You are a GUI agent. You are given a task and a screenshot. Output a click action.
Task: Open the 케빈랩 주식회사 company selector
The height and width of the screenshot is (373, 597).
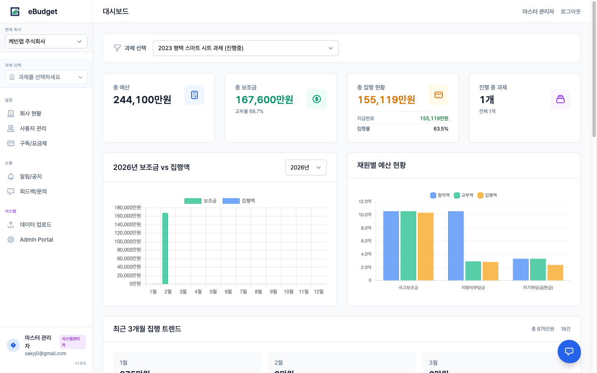tap(46, 41)
